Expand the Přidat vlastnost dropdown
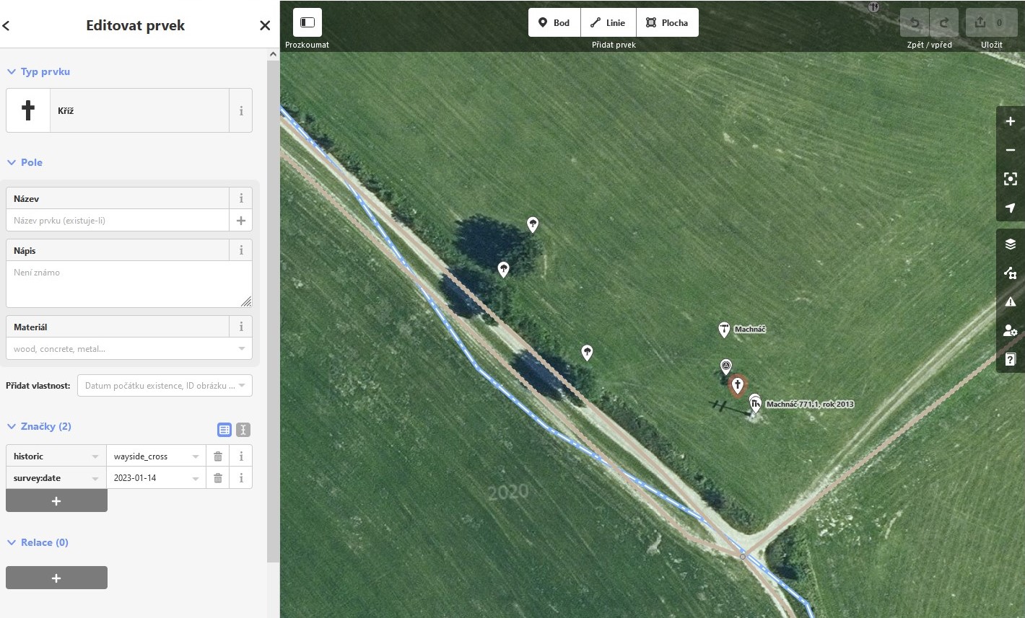 click(x=165, y=386)
